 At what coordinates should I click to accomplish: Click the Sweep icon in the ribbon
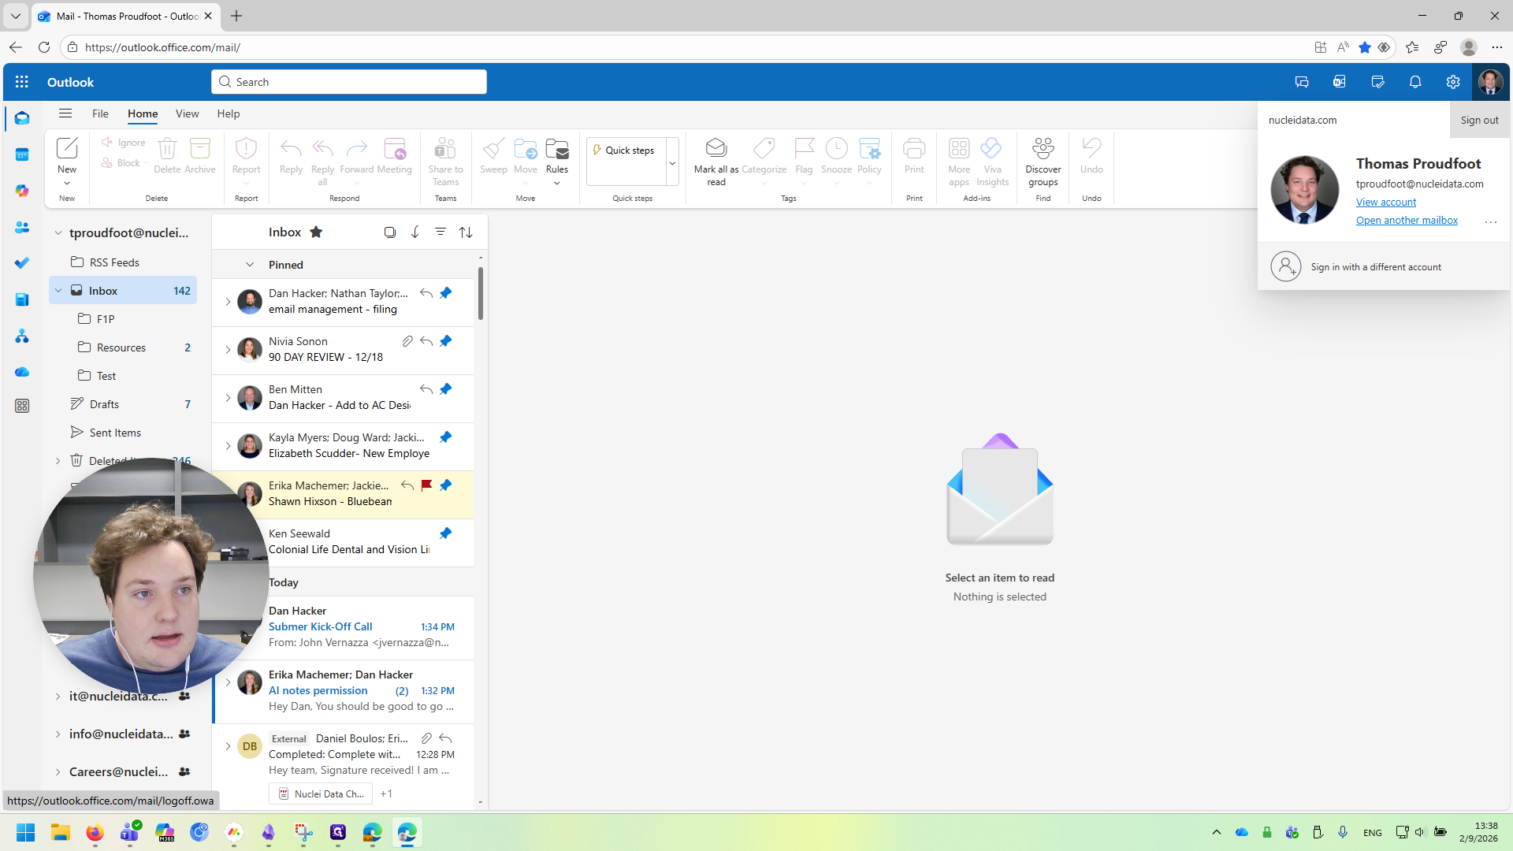point(494,148)
